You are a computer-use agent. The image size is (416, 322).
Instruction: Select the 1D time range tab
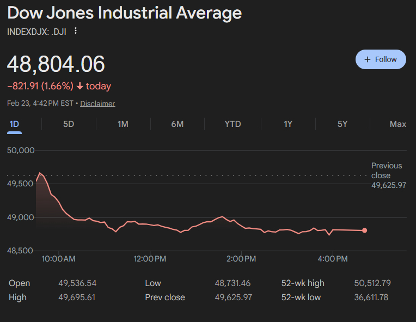coord(14,124)
